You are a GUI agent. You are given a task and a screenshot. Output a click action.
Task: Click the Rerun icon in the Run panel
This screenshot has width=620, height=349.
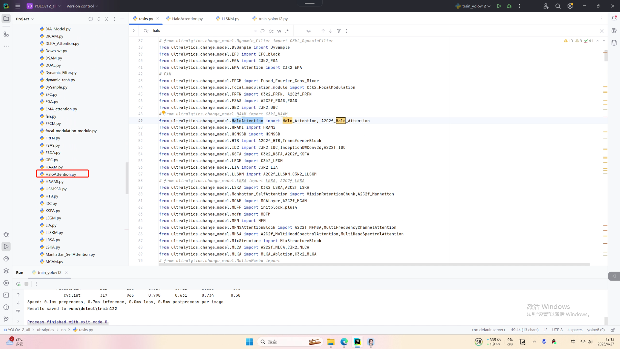pyautogui.click(x=18, y=284)
